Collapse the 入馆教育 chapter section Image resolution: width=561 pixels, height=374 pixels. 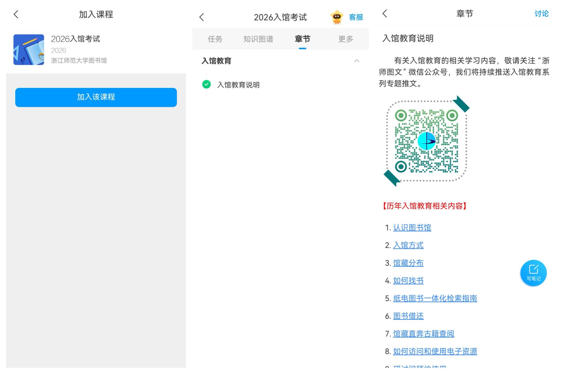pyautogui.click(x=357, y=61)
